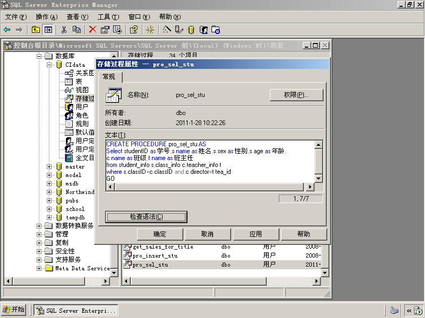This screenshot has width=425, height=318.
Task: Click the 检查语法(C) button
Action: pos(147,217)
